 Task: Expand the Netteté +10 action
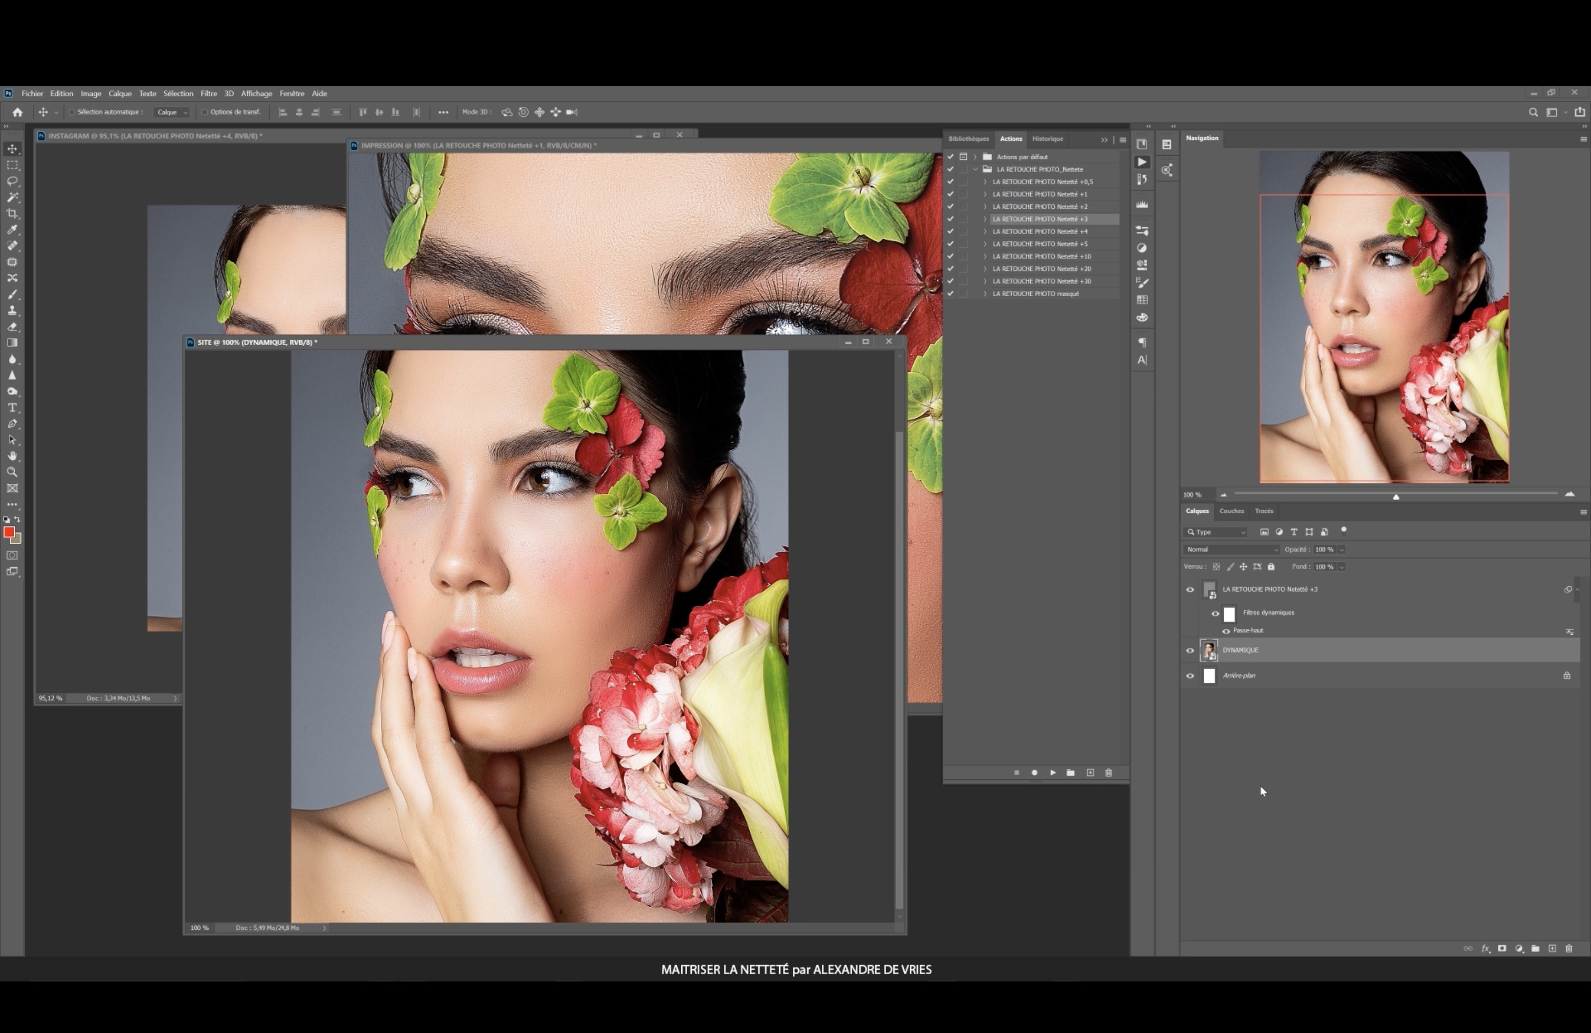[x=985, y=257]
